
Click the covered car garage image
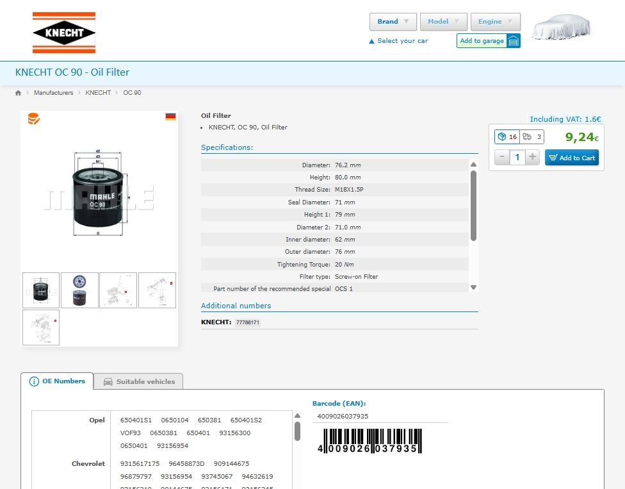coord(562,27)
